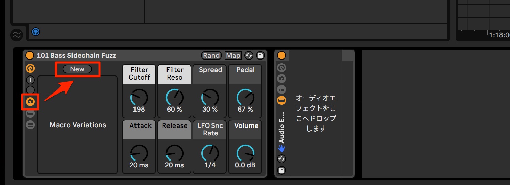Toggle the Macro Variations view icon
This screenshot has height=185, width=510.
[30, 101]
